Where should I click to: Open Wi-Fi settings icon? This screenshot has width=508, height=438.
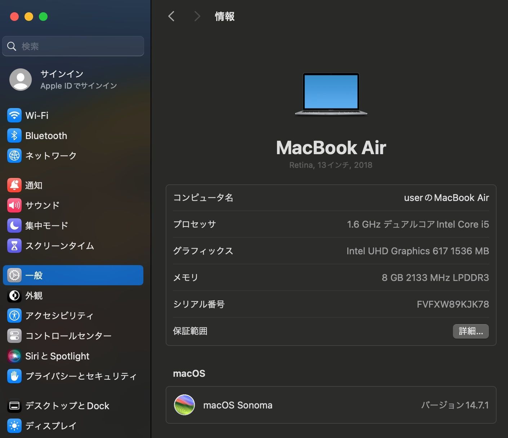point(14,116)
